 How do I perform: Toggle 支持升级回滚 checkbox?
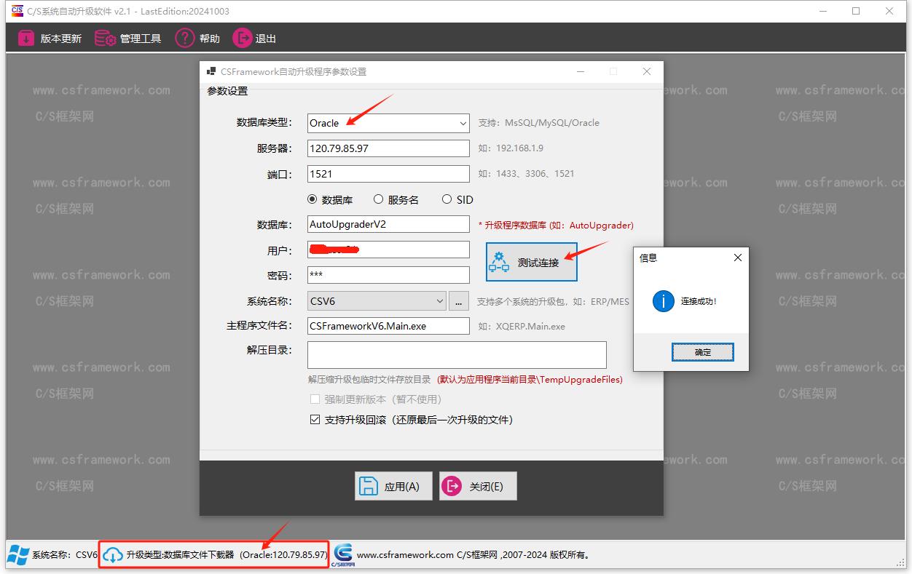(315, 420)
